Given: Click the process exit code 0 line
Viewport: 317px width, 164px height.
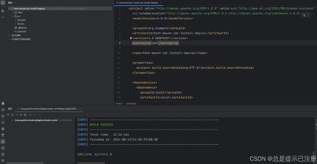Looking at the screenshot, I should tap(94, 155).
